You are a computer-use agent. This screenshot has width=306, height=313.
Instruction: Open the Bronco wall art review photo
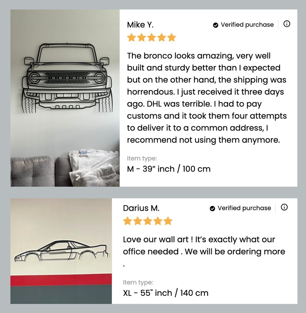coord(65,98)
